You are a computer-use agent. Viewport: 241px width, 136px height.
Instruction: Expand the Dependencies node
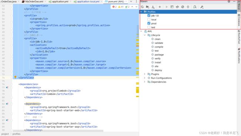145,82
